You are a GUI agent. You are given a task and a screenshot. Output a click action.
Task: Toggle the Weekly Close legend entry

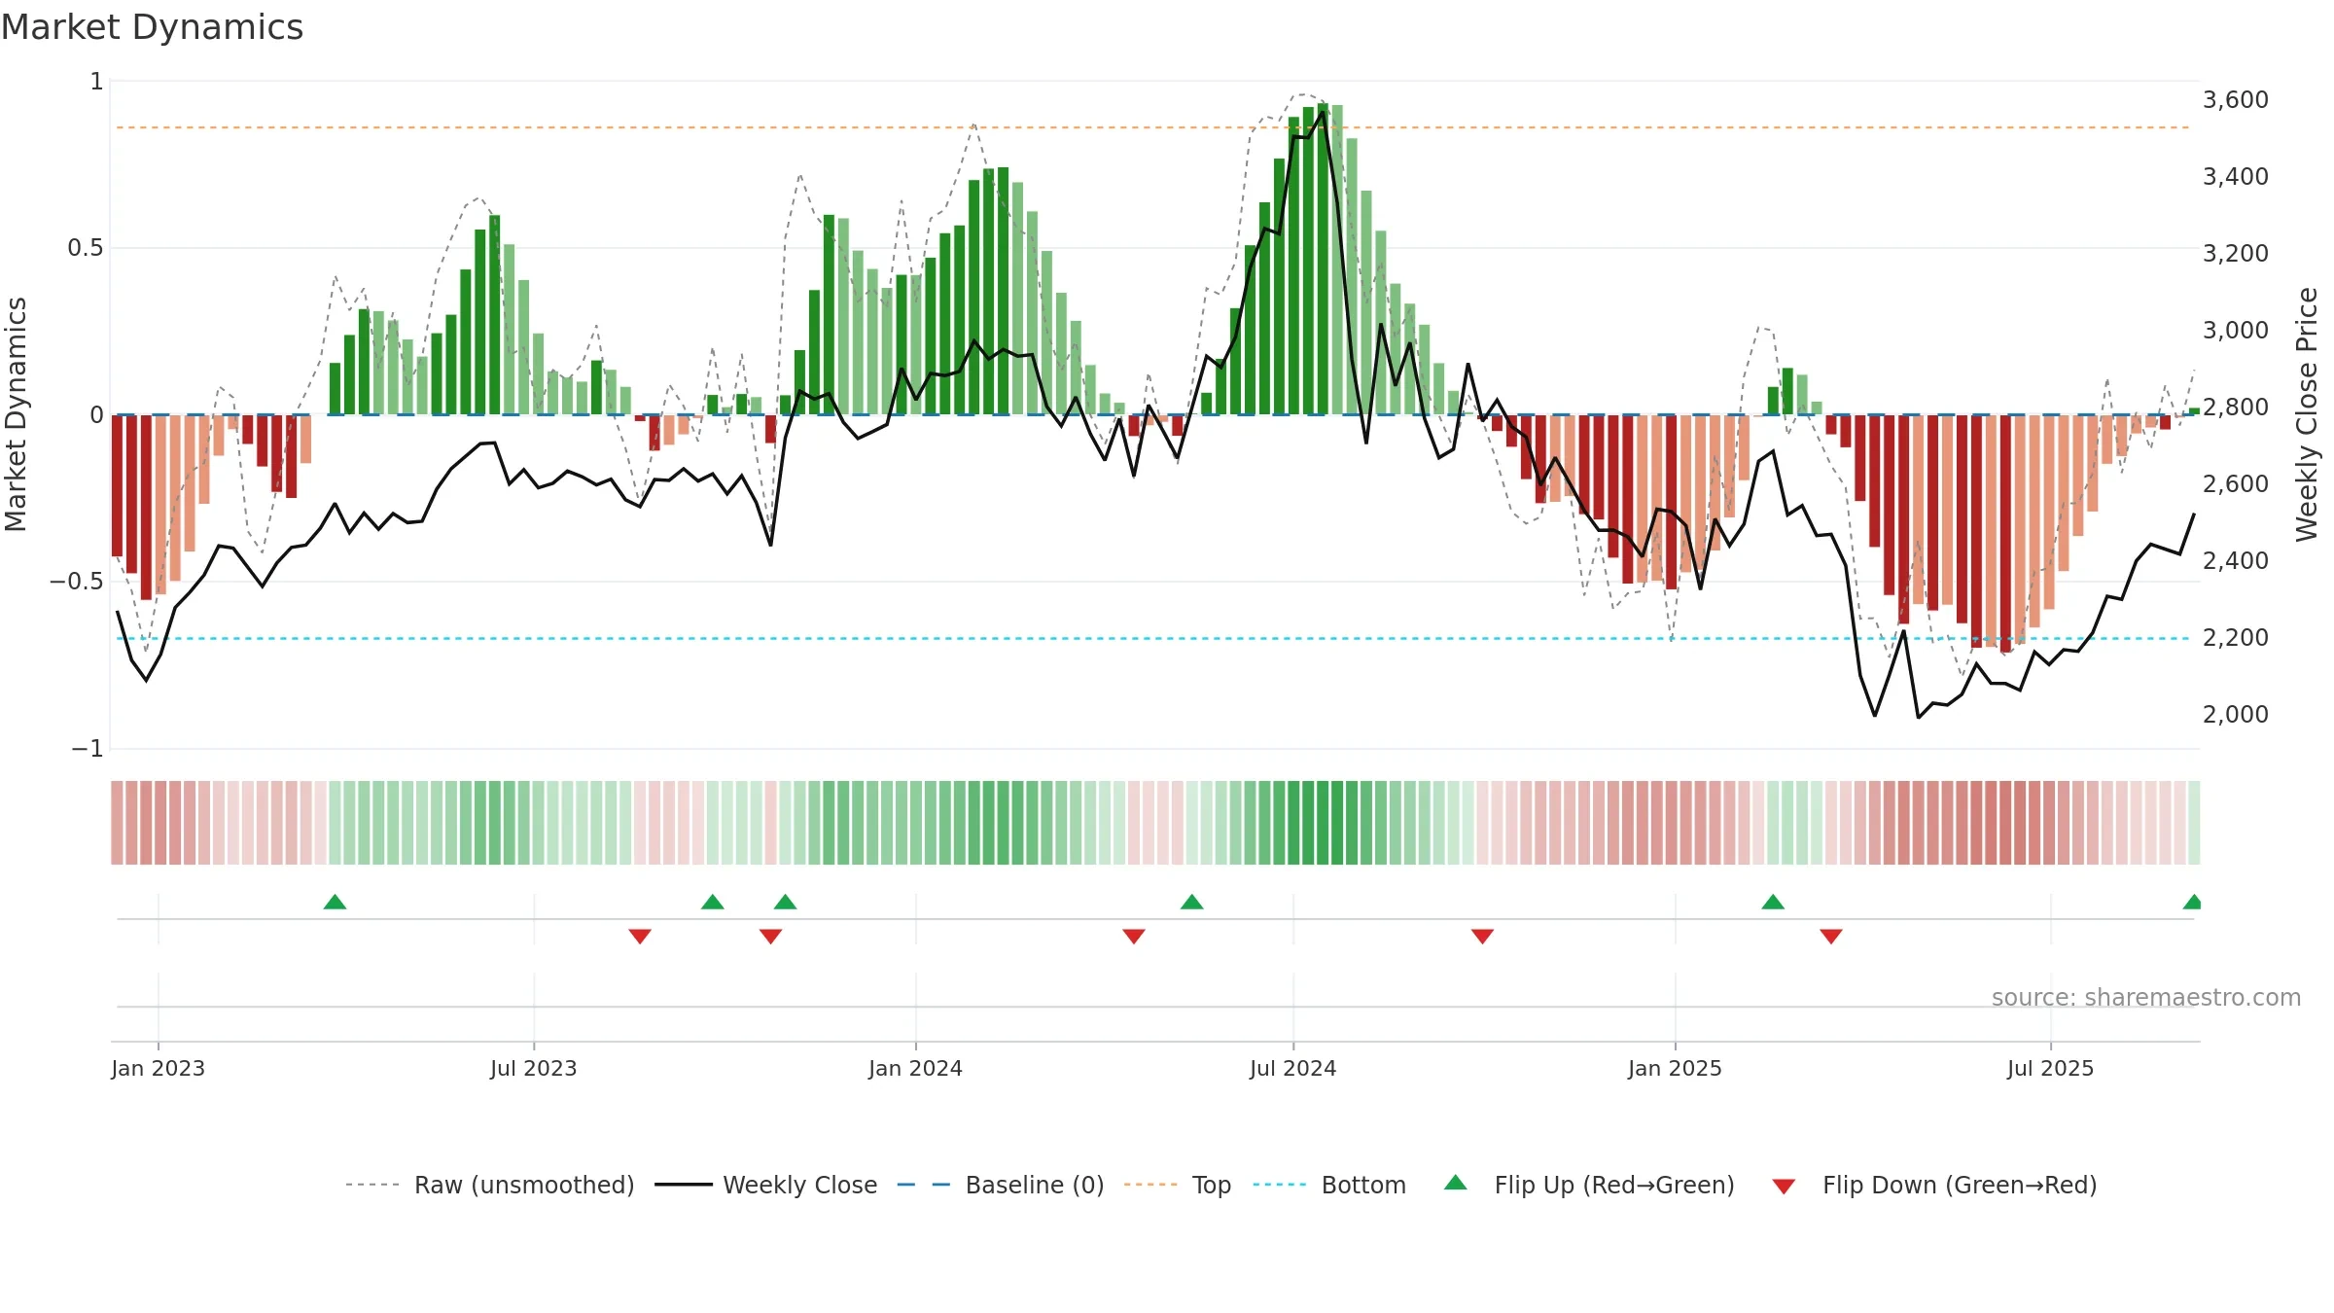765,1185
